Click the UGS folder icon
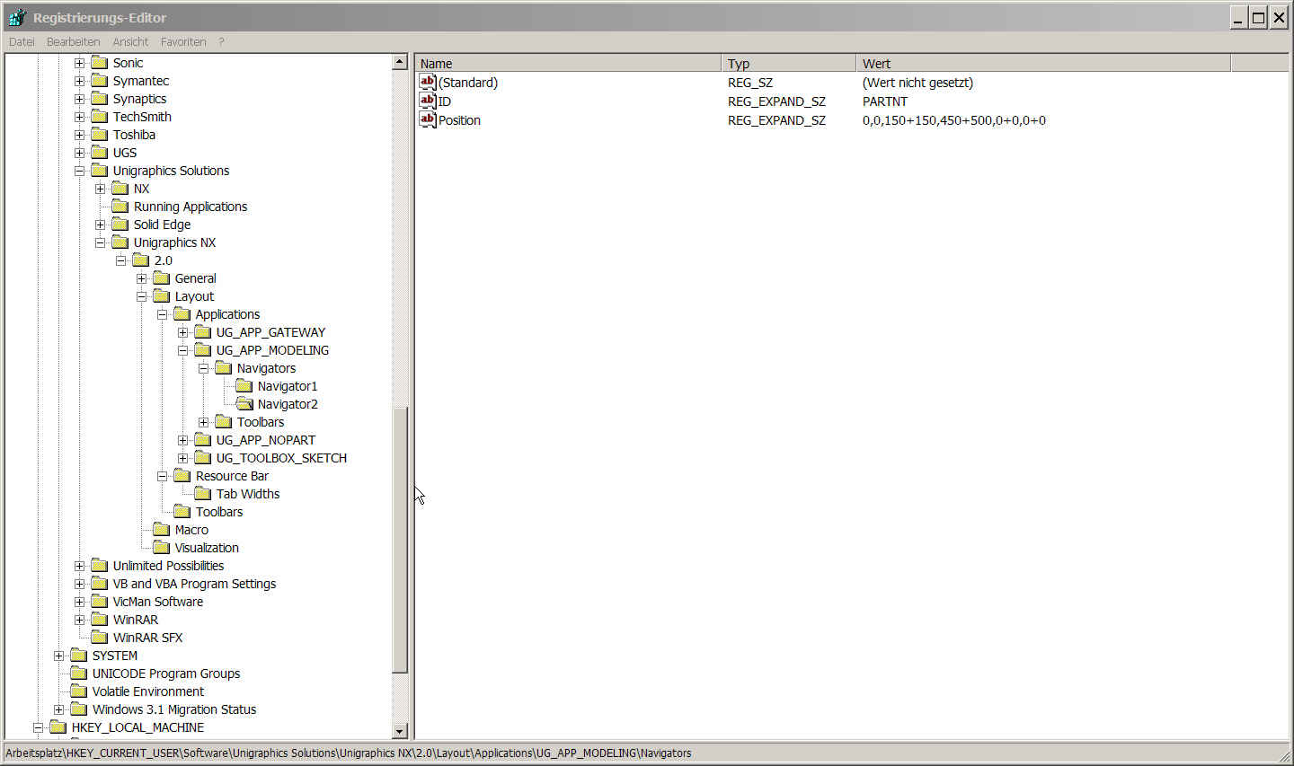Viewport: 1294px width, 766px height. pos(100,153)
